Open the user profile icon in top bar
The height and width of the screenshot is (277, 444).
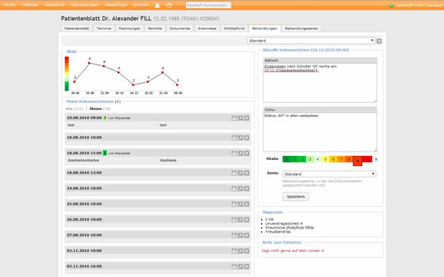(157, 5)
